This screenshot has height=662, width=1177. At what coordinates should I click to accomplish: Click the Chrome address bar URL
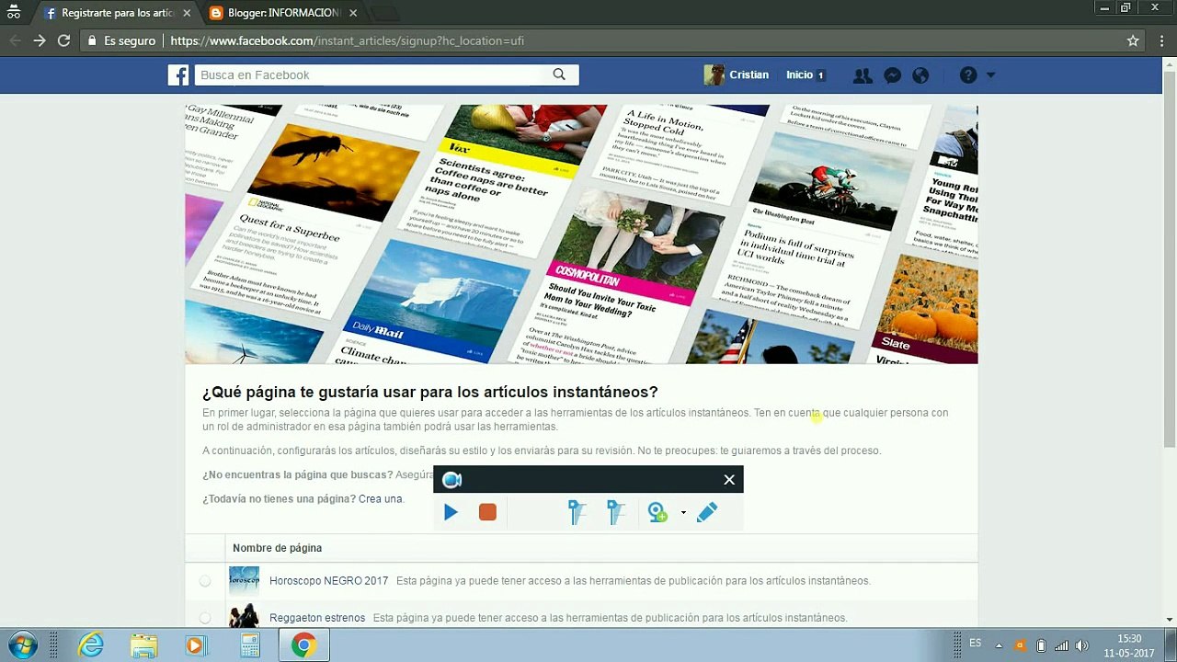[x=348, y=40]
